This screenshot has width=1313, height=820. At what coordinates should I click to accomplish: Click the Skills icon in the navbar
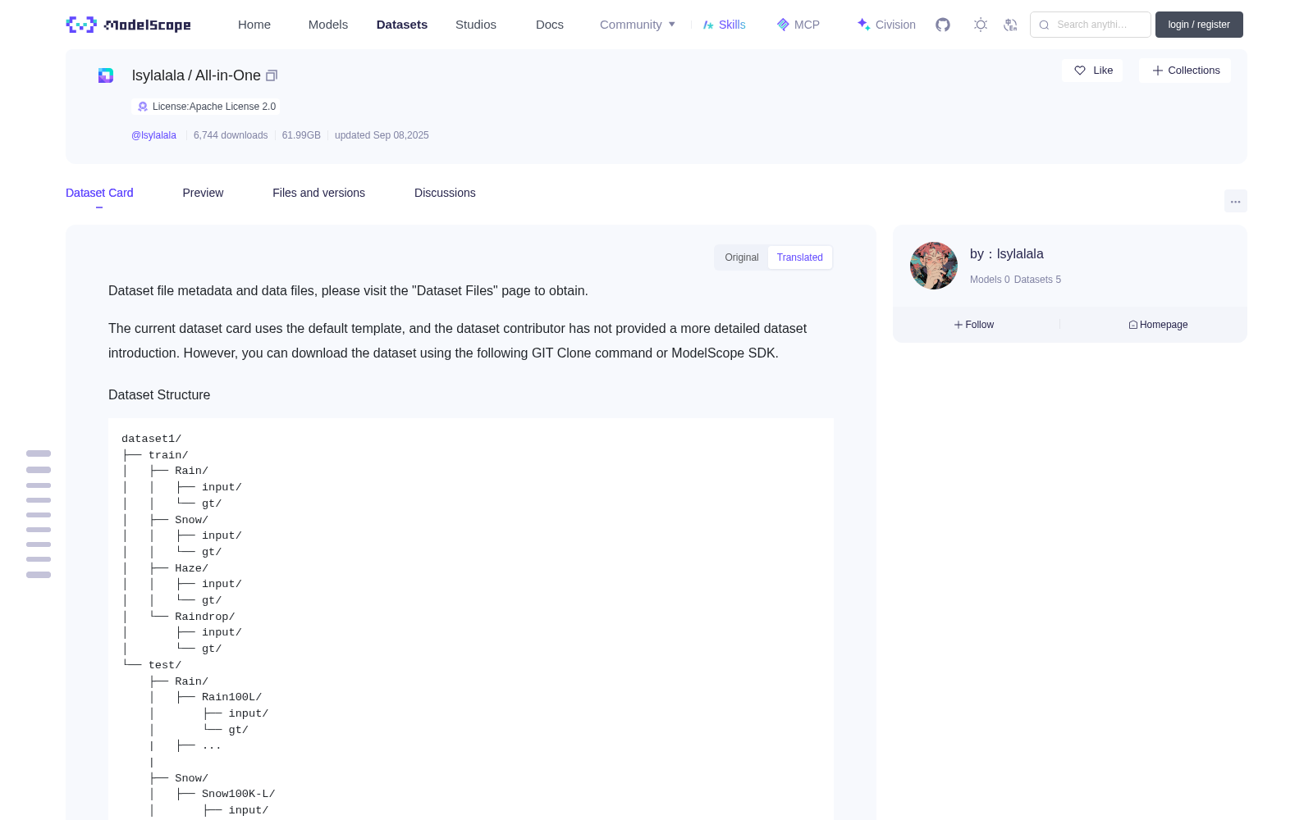[708, 25]
